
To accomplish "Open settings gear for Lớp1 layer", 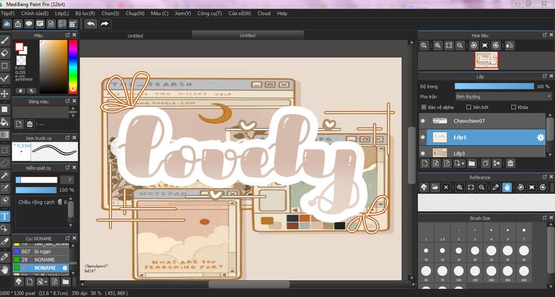I will (x=540, y=137).
